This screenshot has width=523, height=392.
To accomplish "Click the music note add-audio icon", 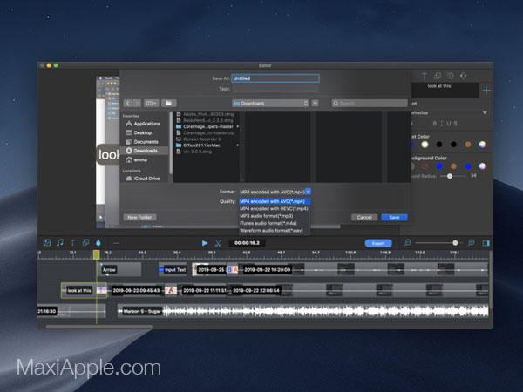I will (60, 243).
